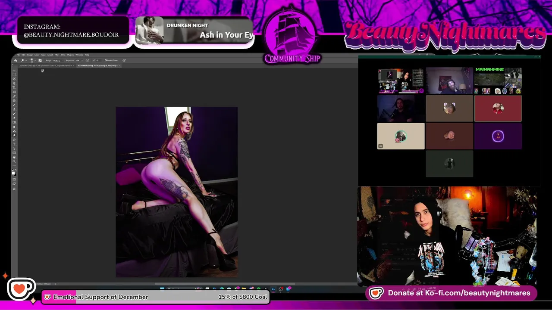Screen dimensions: 552x310
Task: Open the Layer menu
Action: 37,55
